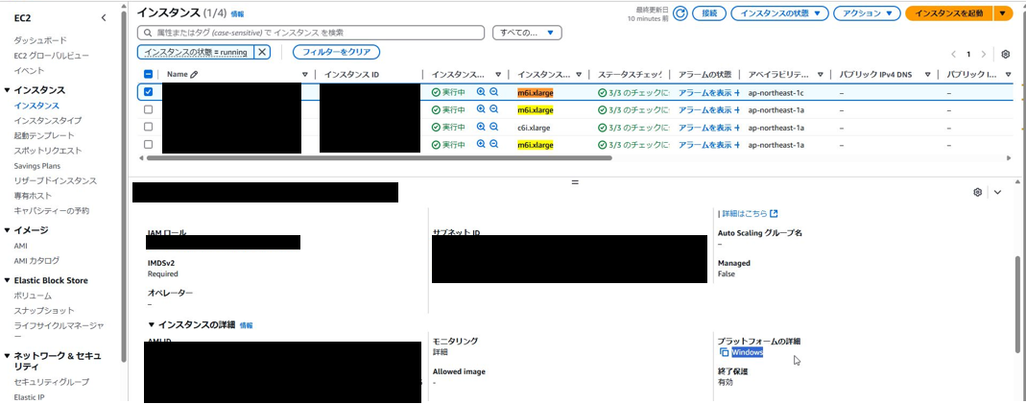The image size is (1026, 404).
Task: Open 起動テンプレート in sidebar
Action: tap(44, 135)
